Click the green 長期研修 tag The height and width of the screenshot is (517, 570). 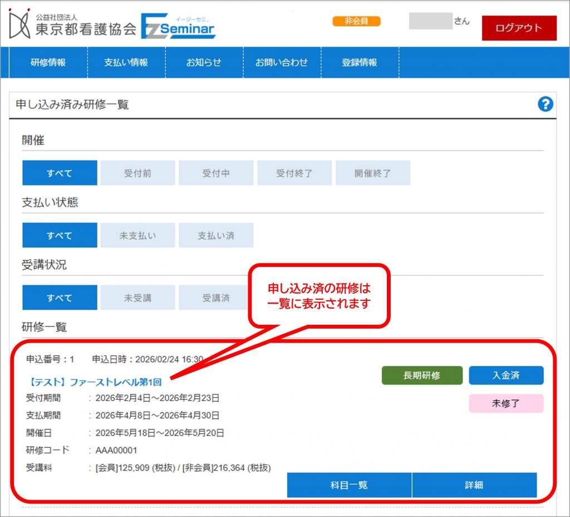(422, 375)
